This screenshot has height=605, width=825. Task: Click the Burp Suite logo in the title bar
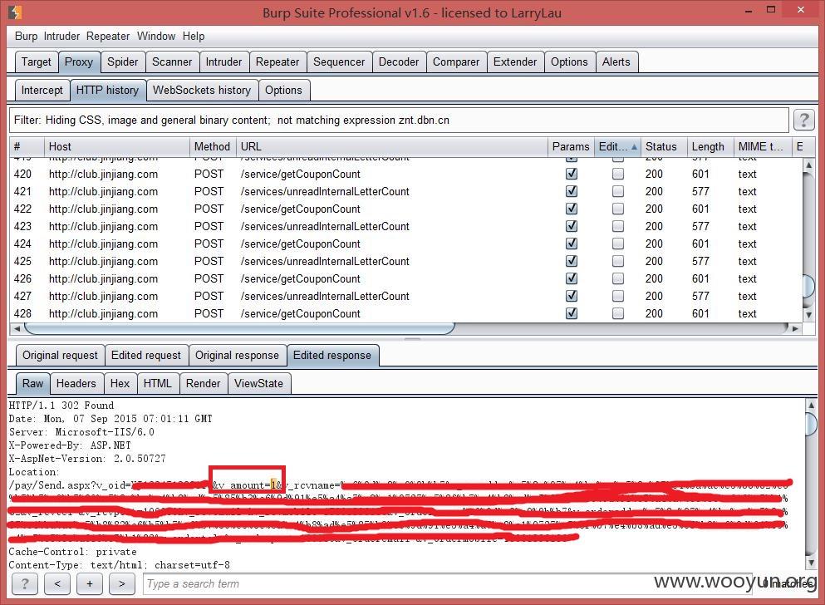(15, 12)
